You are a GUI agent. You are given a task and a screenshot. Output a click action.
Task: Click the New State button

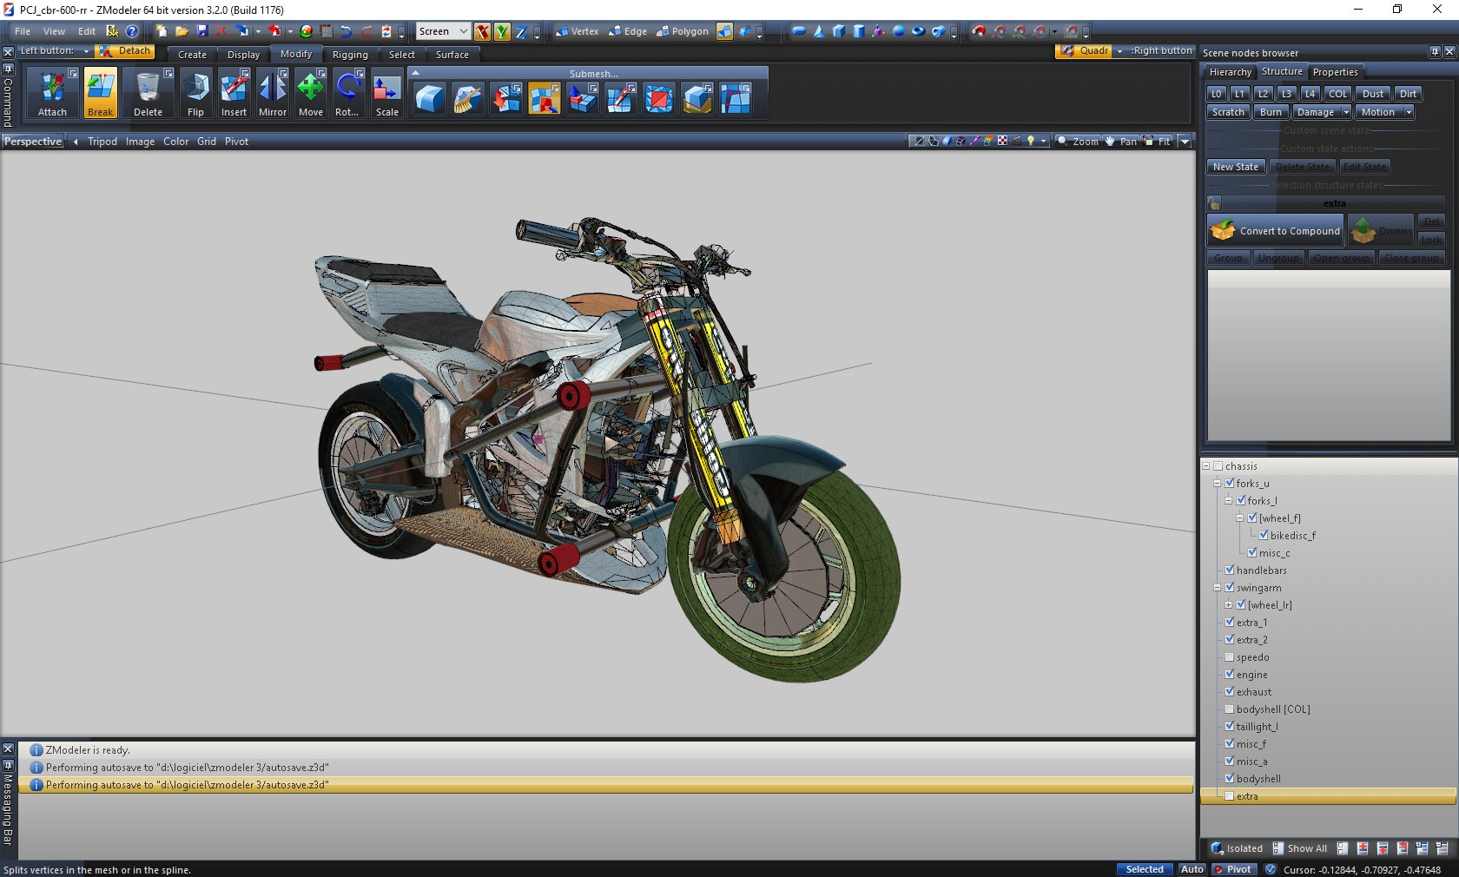pos(1235,167)
